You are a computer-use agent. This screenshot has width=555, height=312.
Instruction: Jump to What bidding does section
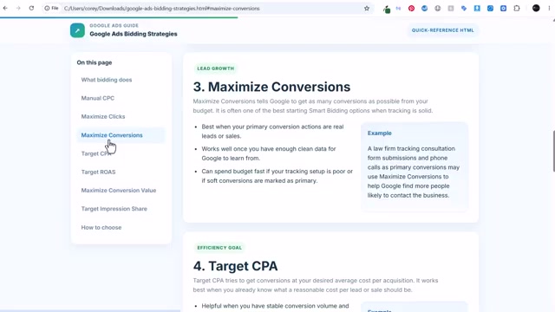pyautogui.click(x=107, y=80)
